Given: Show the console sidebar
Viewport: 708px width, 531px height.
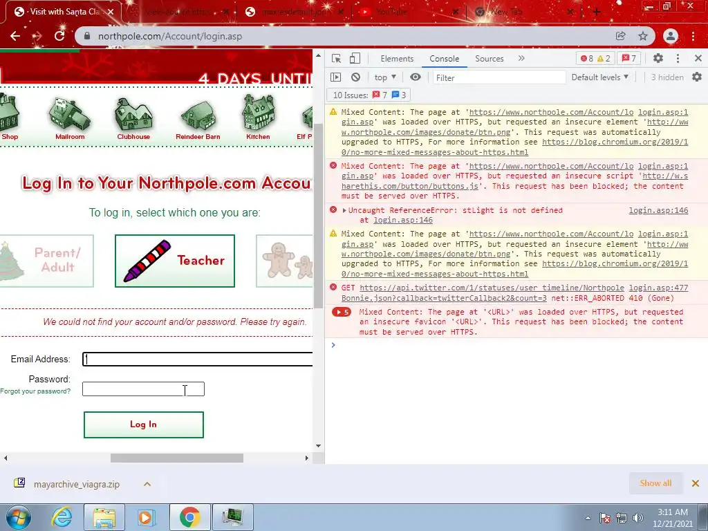Looking at the screenshot, I should (336, 77).
